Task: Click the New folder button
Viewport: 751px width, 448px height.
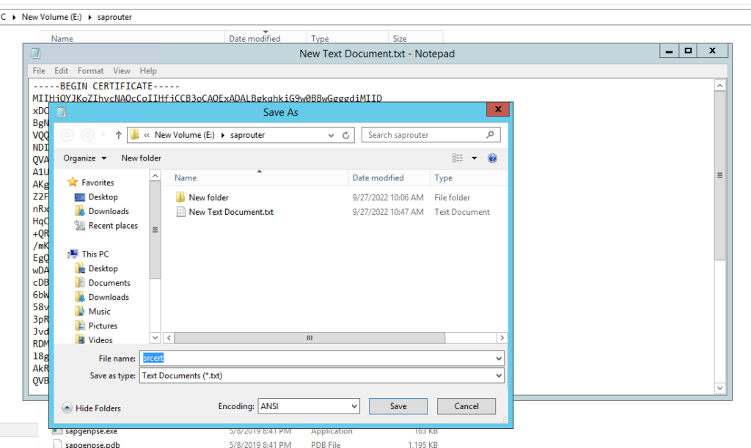Action: (x=141, y=158)
